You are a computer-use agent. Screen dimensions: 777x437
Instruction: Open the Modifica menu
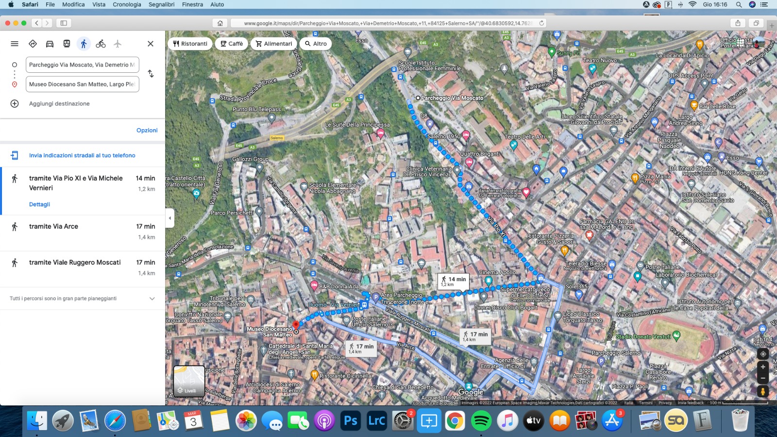click(x=73, y=4)
